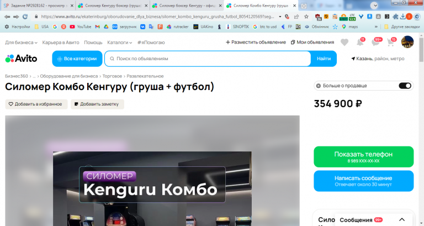
Task: Change location 'Казань, район, метро'
Action: pos(378,59)
